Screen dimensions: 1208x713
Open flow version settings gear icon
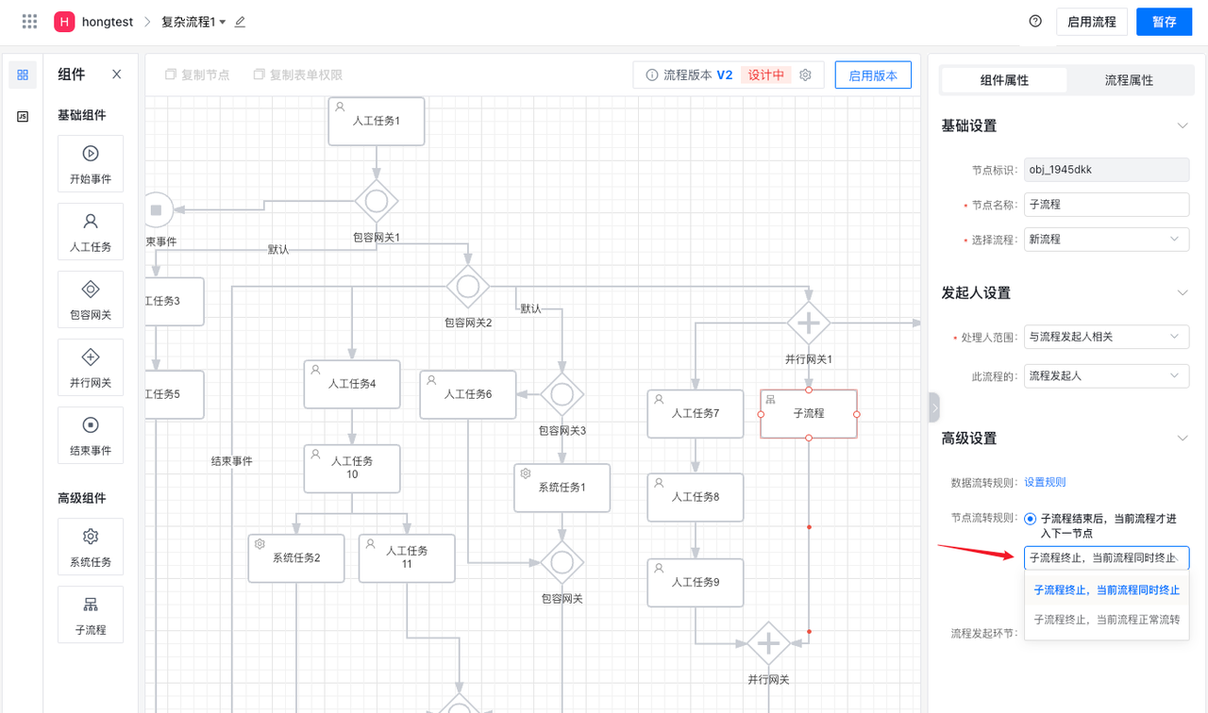tap(806, 75)
